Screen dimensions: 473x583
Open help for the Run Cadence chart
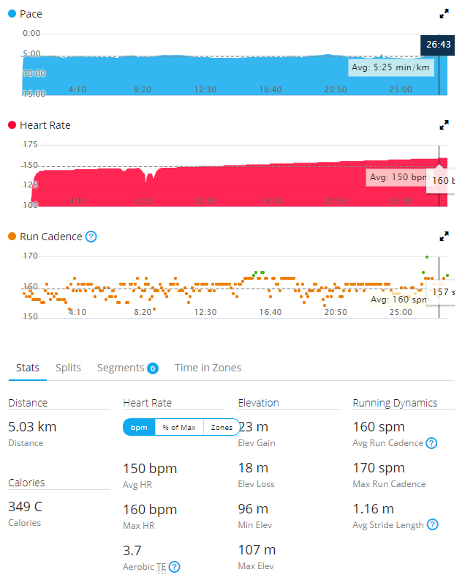(91, 237)
